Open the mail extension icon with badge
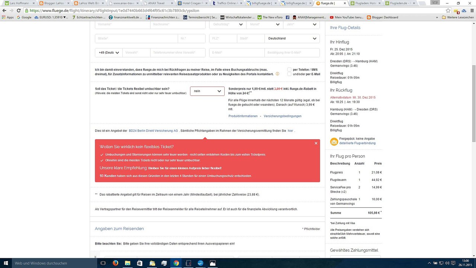 coord(457,11)
